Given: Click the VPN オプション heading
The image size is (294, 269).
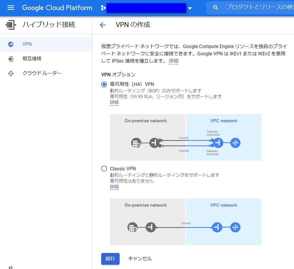Looking at the screenshot, I should click(118, 75).
